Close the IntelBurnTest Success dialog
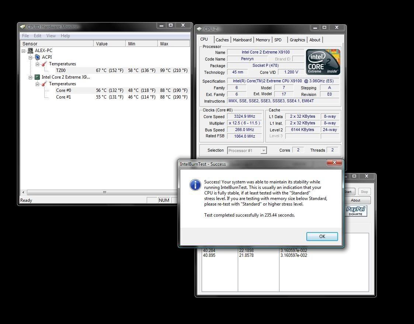414x324 pixels. pyautogui.click(x=334, y=162)
